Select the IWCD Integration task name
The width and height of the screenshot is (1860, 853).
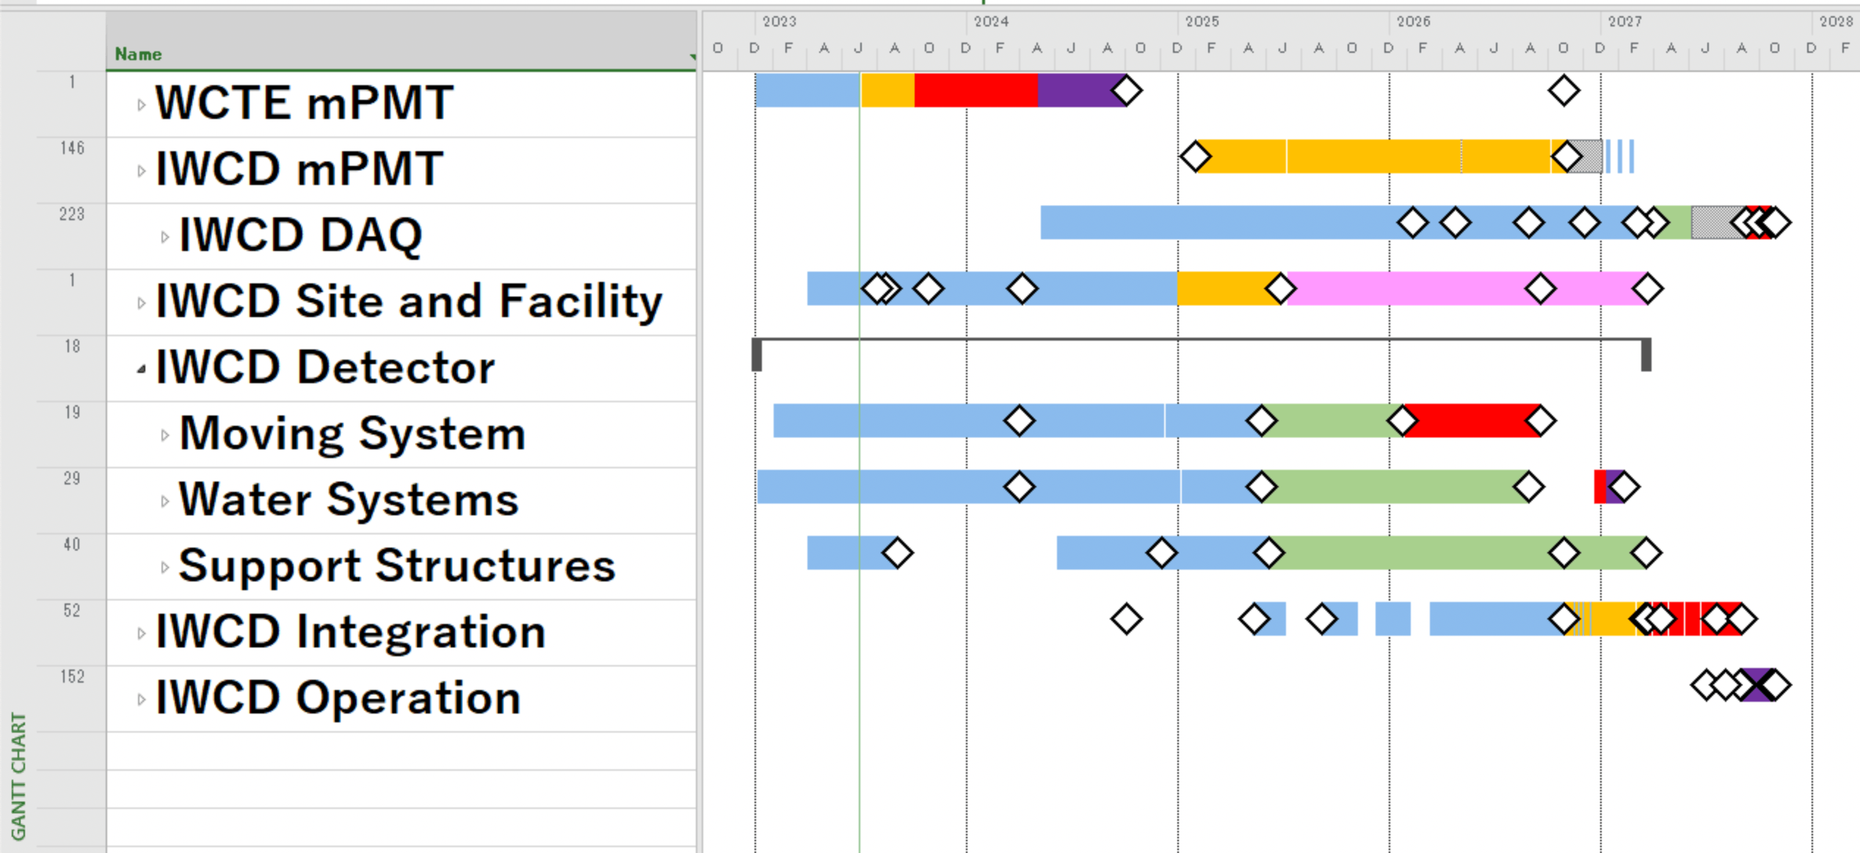click(350, 632)
